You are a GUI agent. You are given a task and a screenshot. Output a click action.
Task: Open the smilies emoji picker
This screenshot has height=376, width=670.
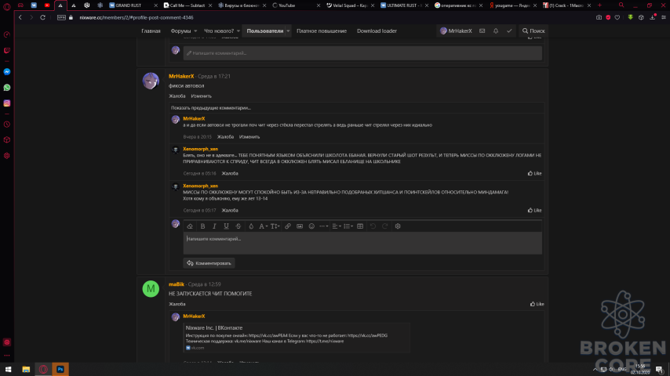tap(311, 226)
